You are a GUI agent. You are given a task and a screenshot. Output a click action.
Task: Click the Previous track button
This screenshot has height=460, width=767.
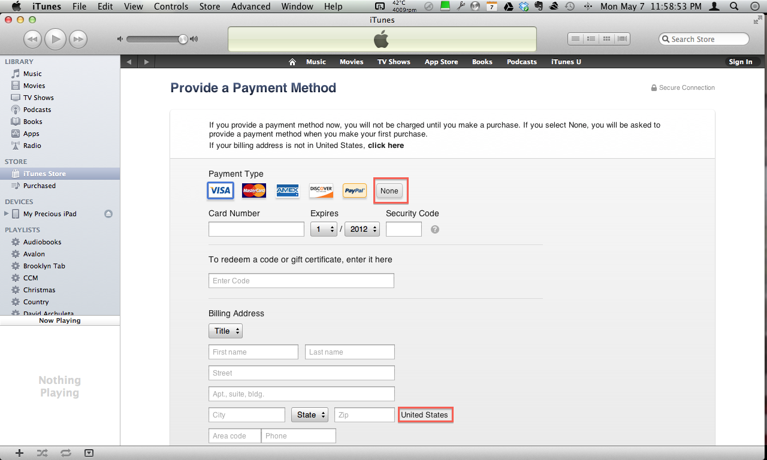(x=33, y=40)
